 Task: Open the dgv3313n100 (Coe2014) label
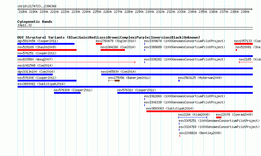point(36,72)
